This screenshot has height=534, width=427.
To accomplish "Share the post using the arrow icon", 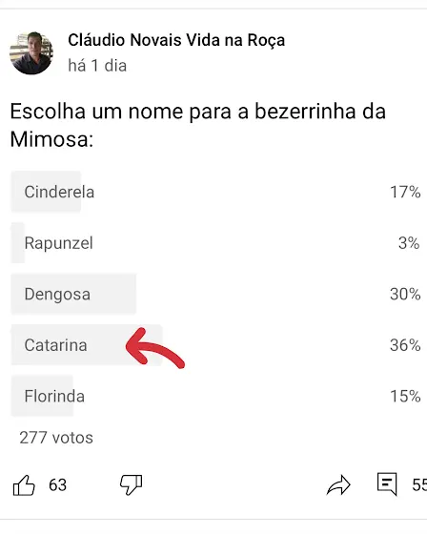I will click(338, 485).
